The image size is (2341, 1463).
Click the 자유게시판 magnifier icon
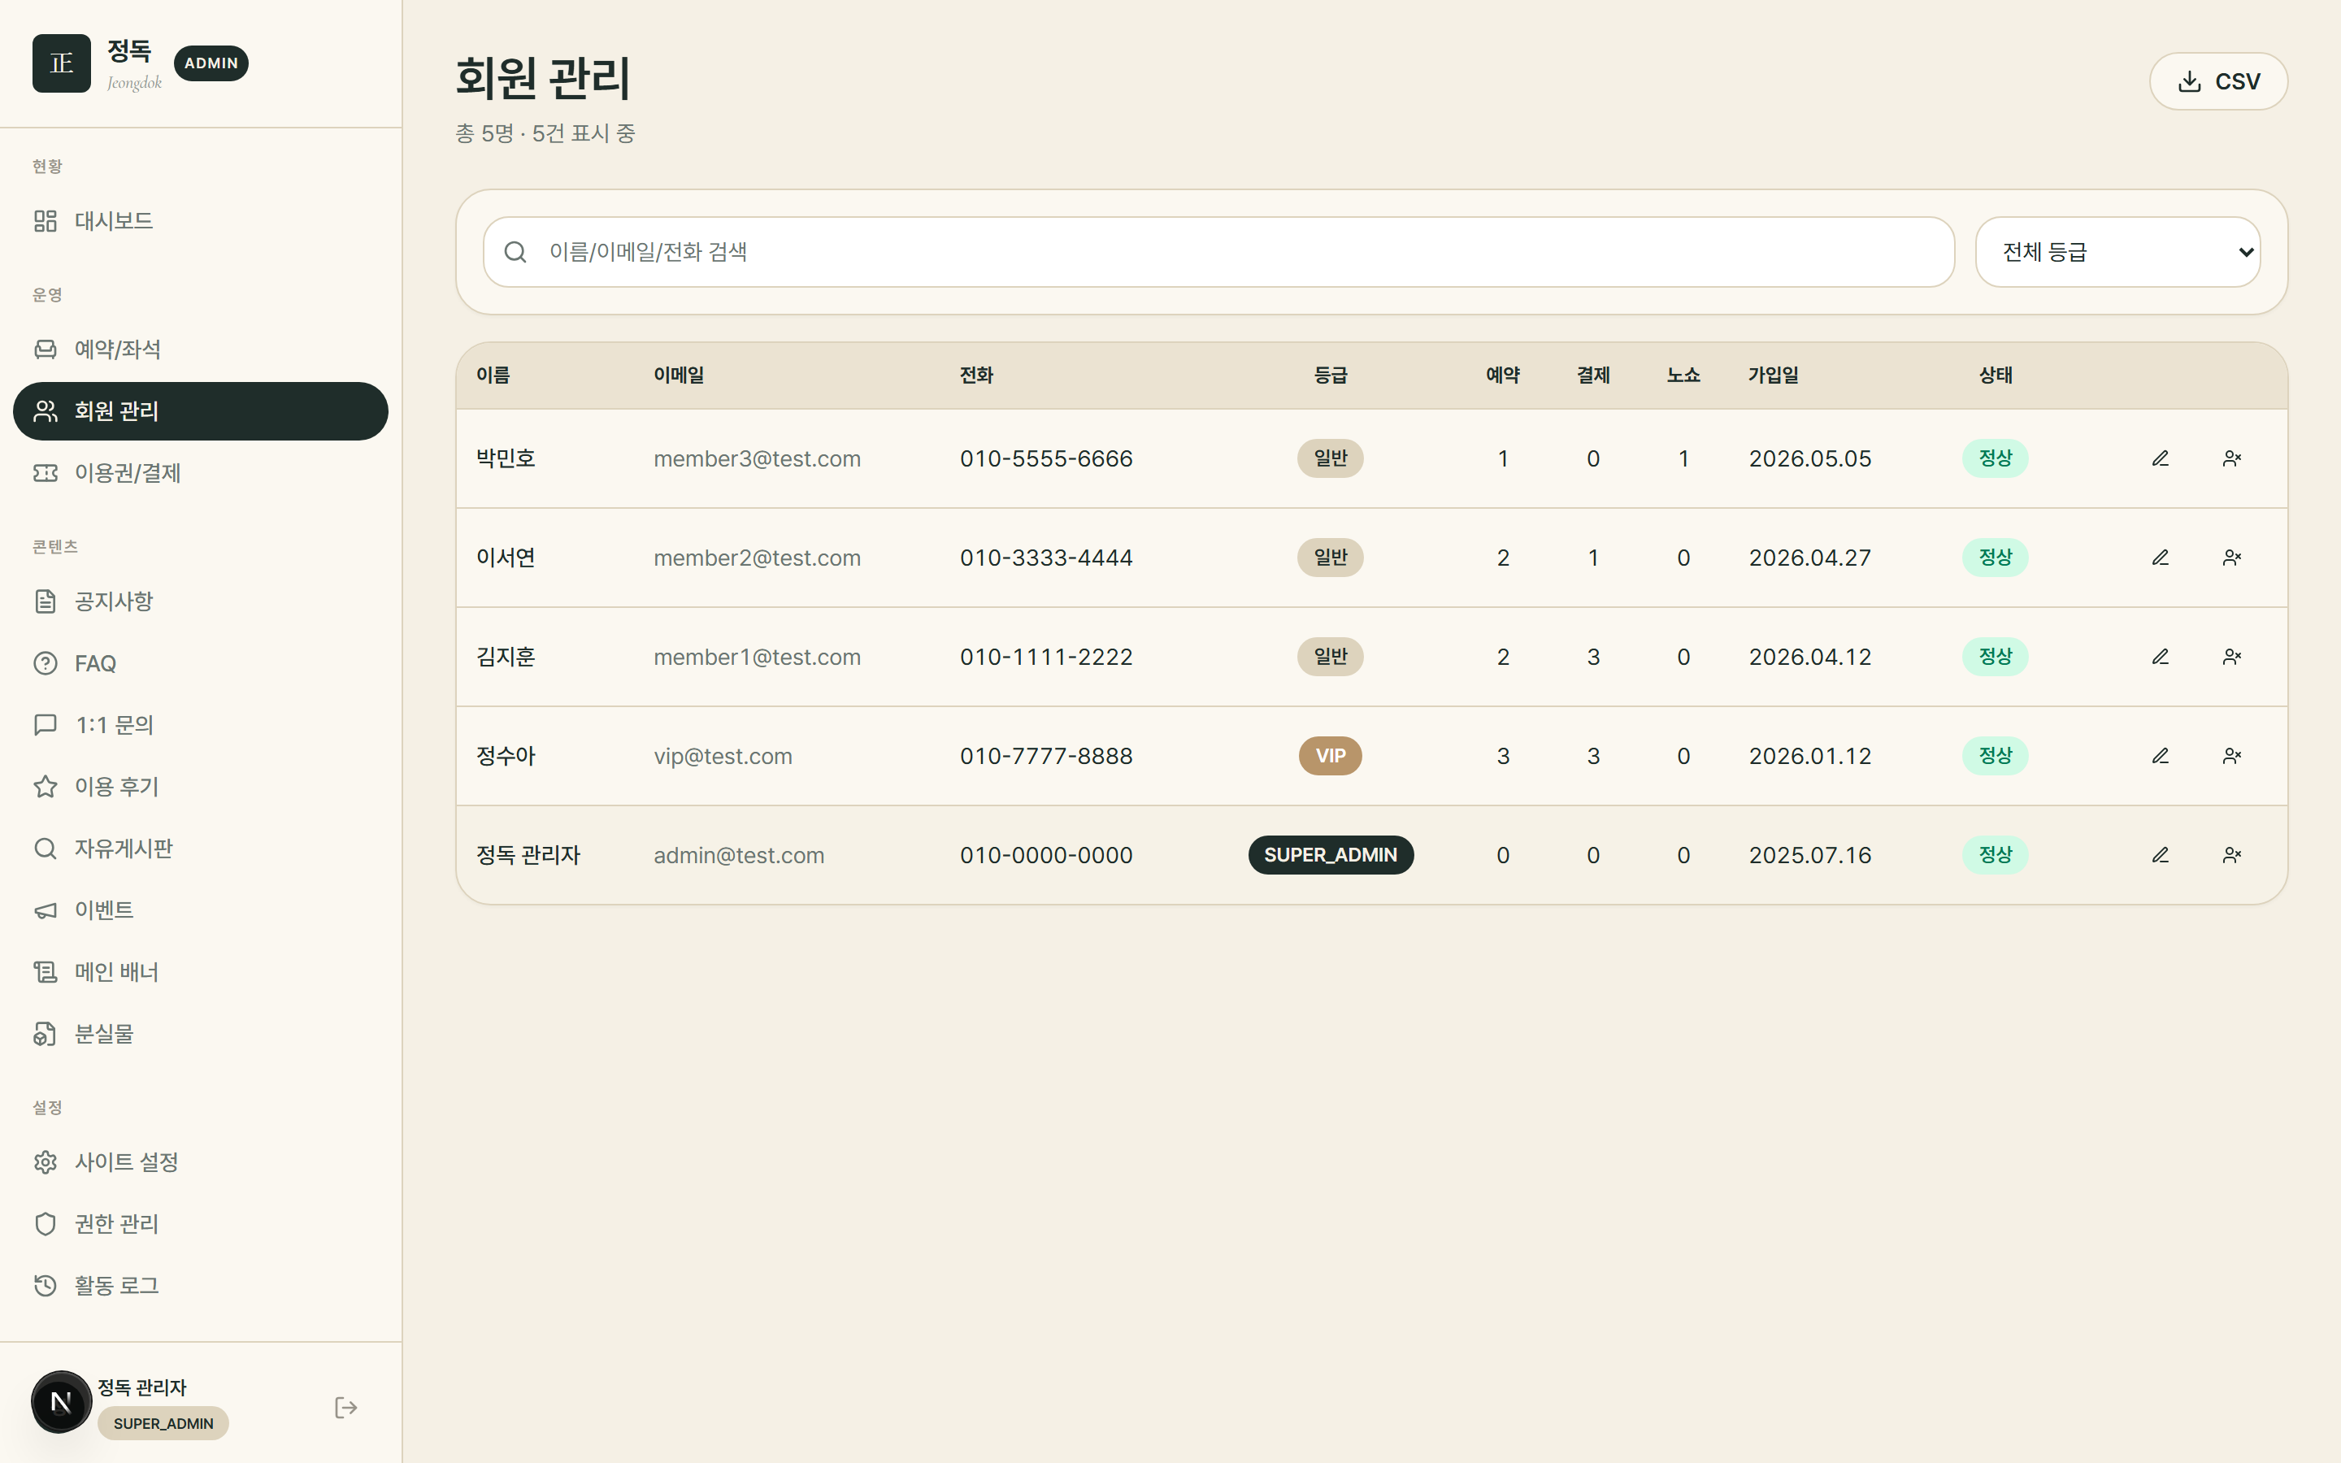pyautogui.click(x=46, y=849)
